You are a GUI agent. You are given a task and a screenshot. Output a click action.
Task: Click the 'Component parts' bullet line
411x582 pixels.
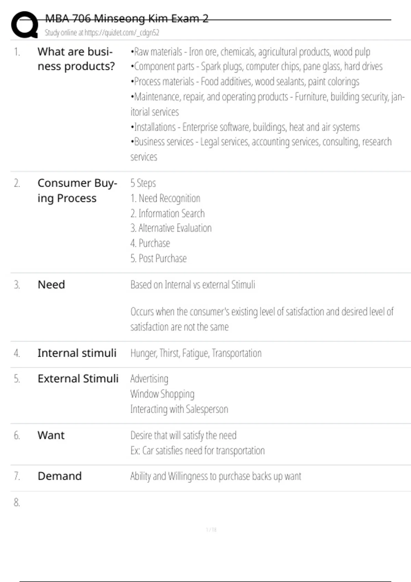256,66
